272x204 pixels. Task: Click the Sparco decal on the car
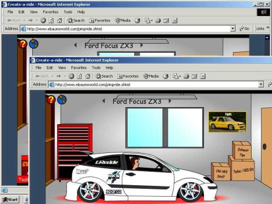click(113, 192)
